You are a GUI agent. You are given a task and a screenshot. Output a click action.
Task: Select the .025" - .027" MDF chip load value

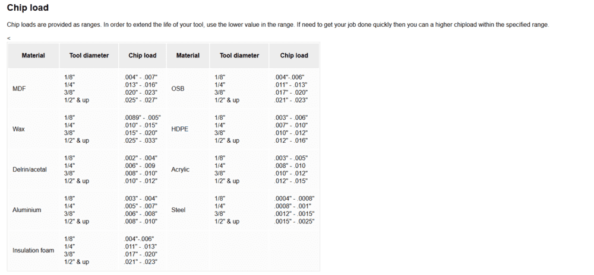tap(141, 101)
